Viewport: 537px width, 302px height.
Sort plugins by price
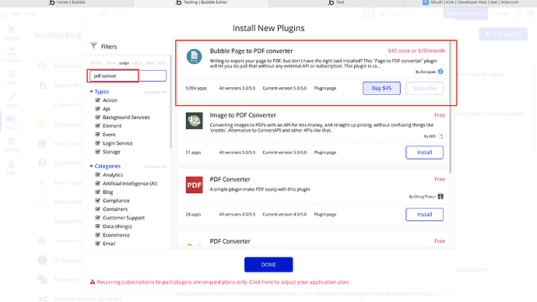coord(161,63)
